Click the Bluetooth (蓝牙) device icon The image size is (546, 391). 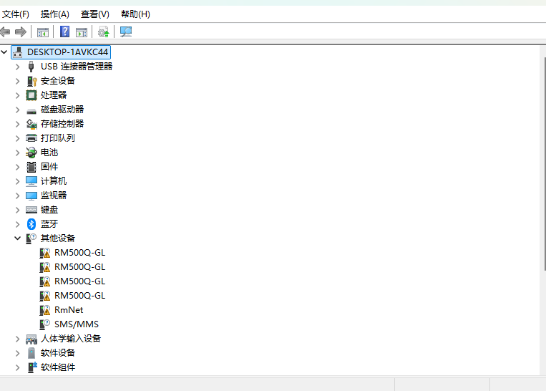click(x=31, y=224)
